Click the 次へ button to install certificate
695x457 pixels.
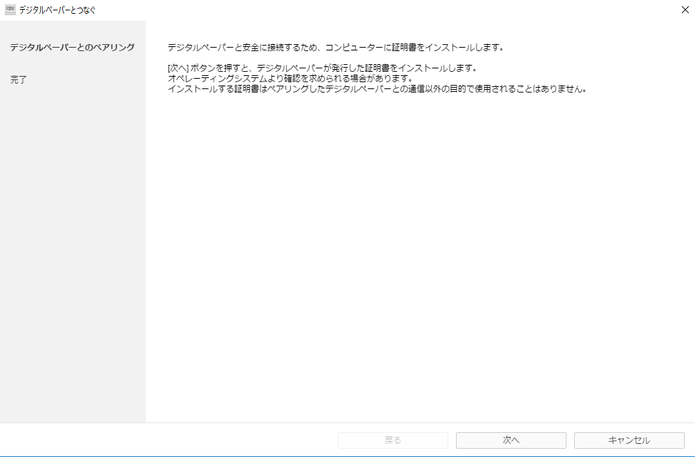511,440
